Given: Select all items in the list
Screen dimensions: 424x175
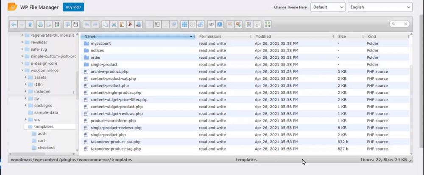Looking at the screenshot, I should [x=184, y=24].
